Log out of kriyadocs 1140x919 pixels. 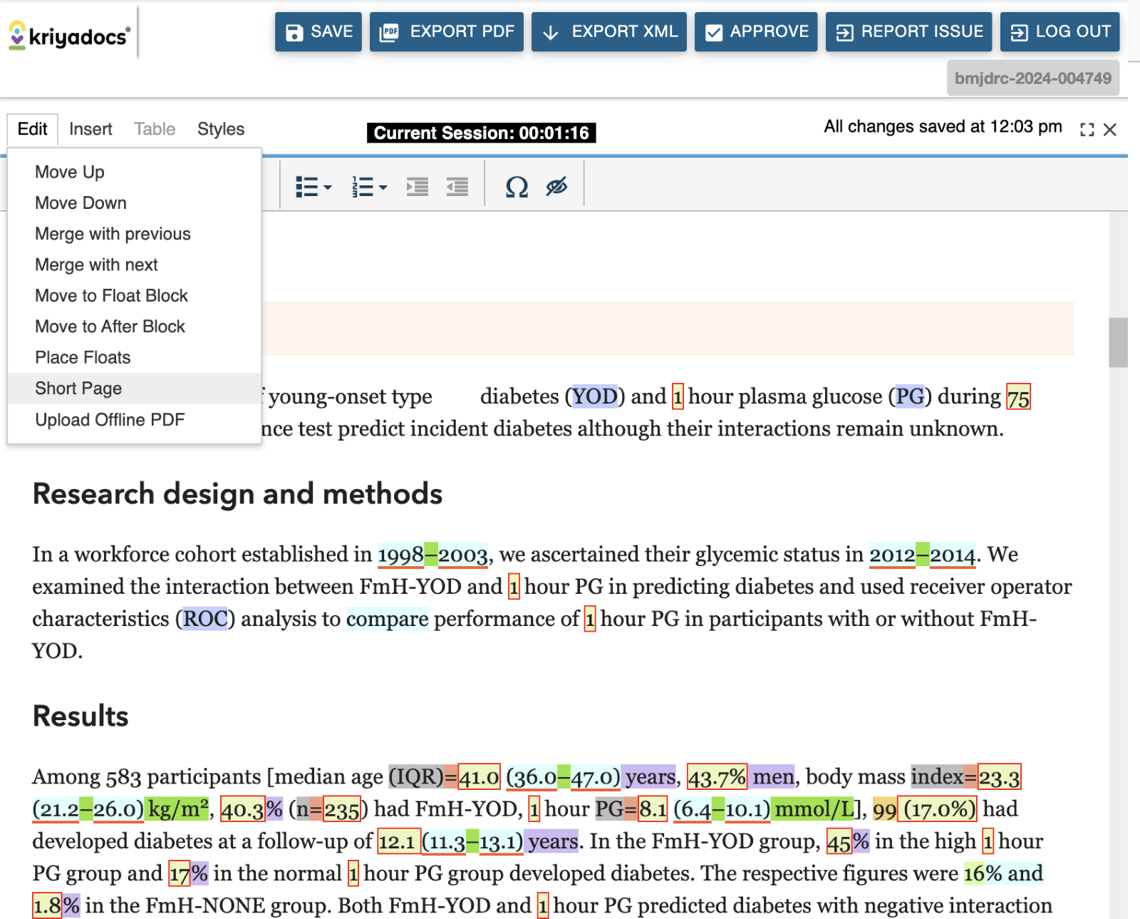1059,32
